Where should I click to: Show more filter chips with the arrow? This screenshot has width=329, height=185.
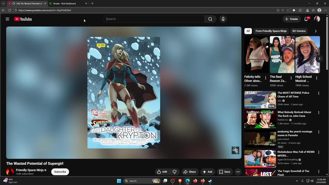[316, 31]
